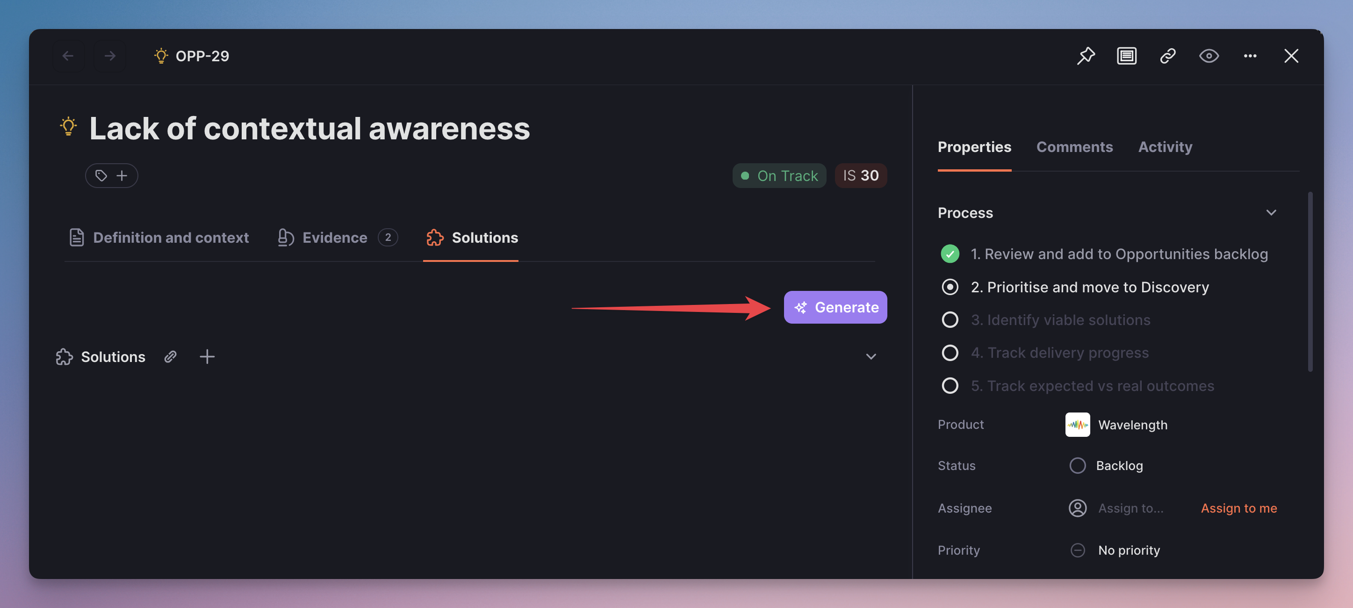The image size is (1353, 608).
Task: Pin this opportunity with the pin icon
Action: 1085,56
